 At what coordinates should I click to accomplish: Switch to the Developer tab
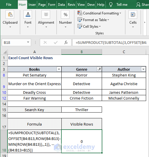[x=91, y=5]
